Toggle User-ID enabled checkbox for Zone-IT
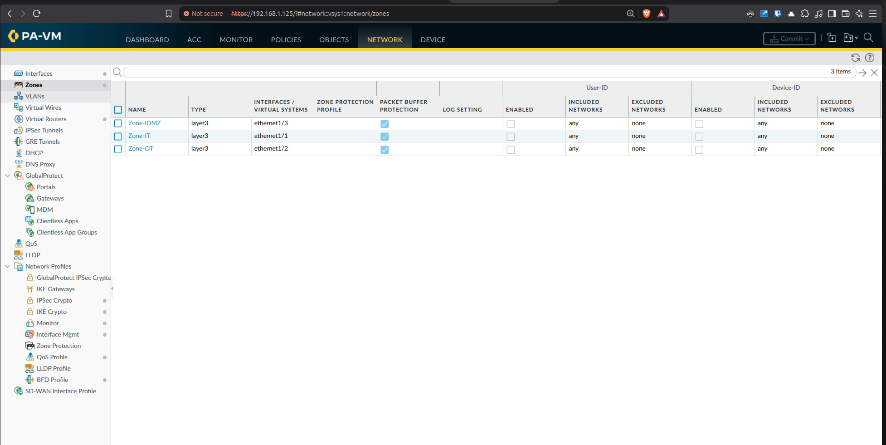This screenshot has height=445, width=886. point(511,137)
